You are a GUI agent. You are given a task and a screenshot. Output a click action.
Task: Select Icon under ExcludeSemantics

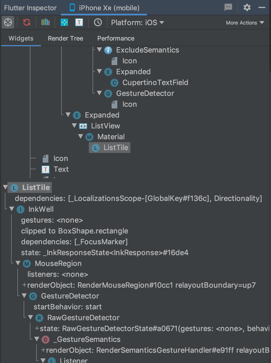coord(130,61)
